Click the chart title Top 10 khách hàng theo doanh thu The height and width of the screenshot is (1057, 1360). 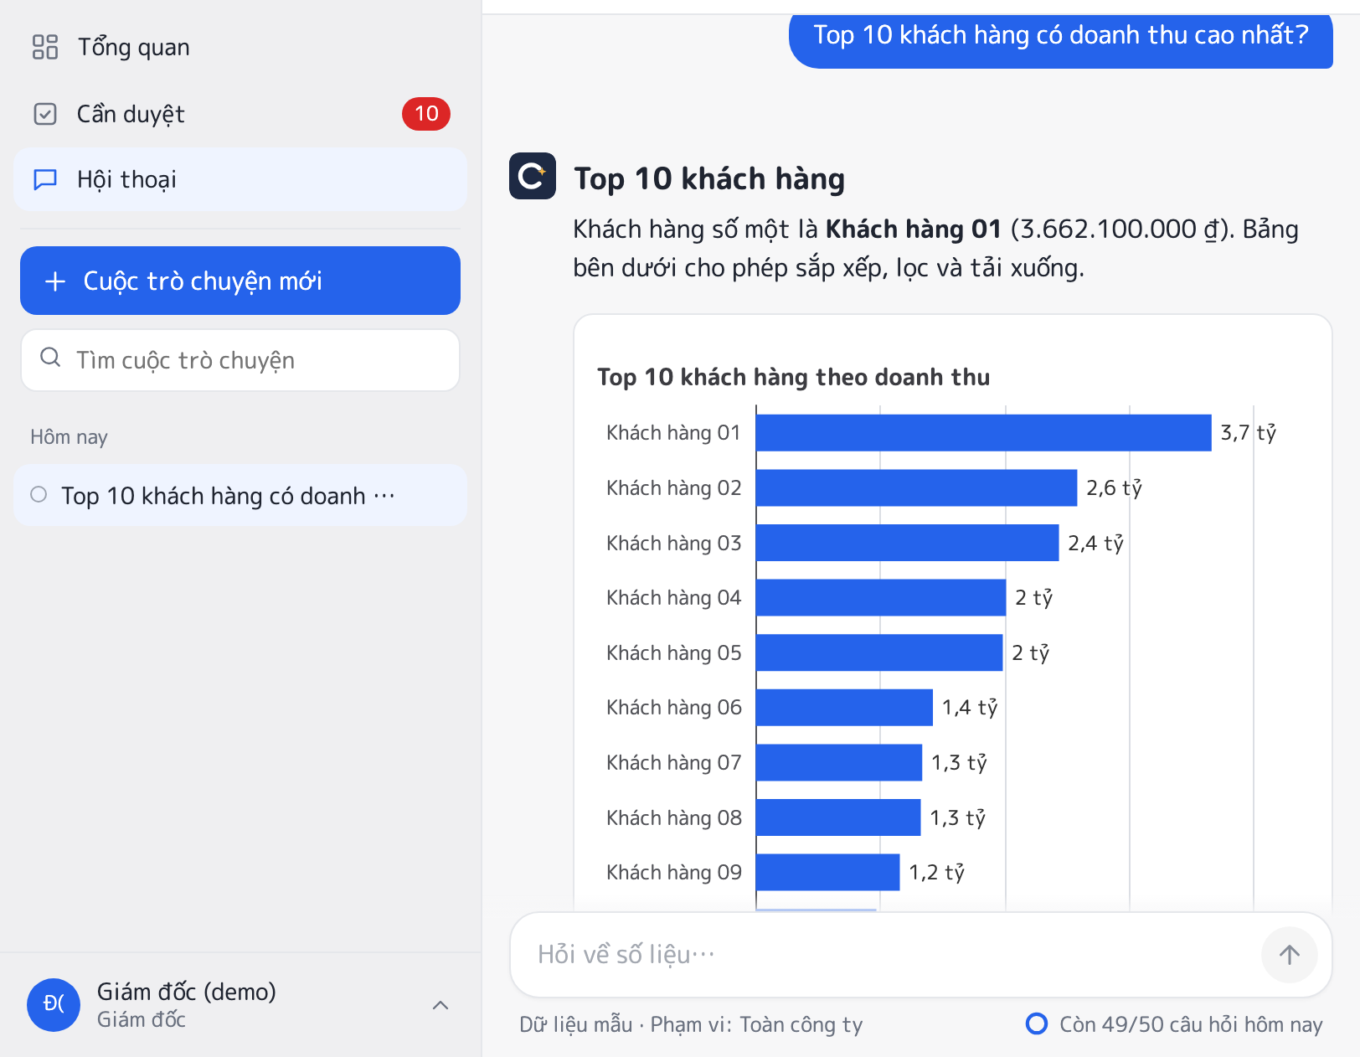tap(793, 377)
